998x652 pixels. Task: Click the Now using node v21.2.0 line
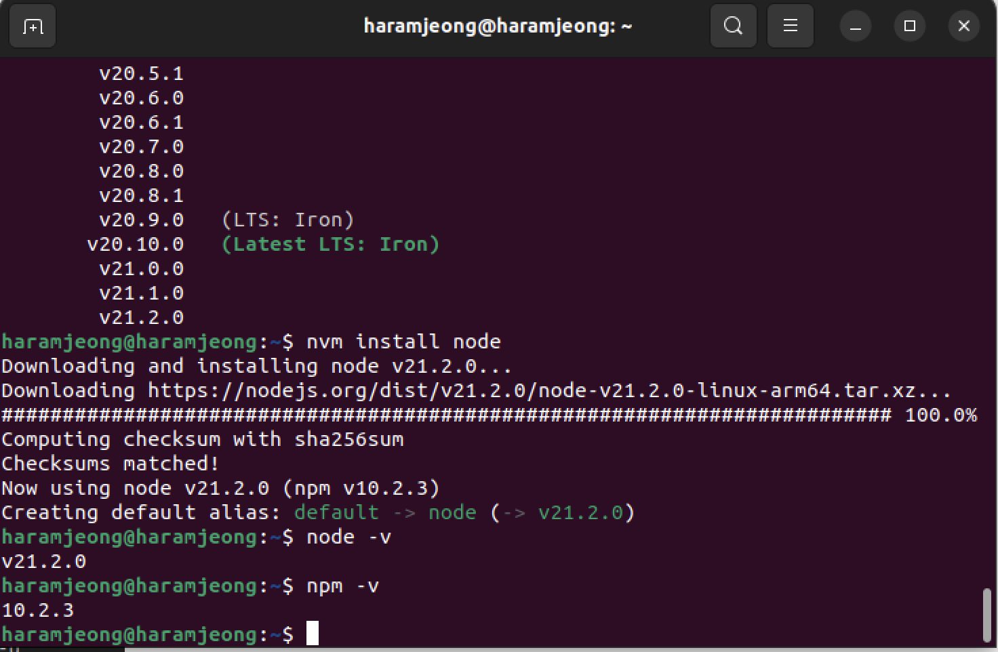pos(221,488)
